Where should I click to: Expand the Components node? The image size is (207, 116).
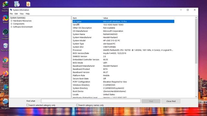(x=12, y=24)
